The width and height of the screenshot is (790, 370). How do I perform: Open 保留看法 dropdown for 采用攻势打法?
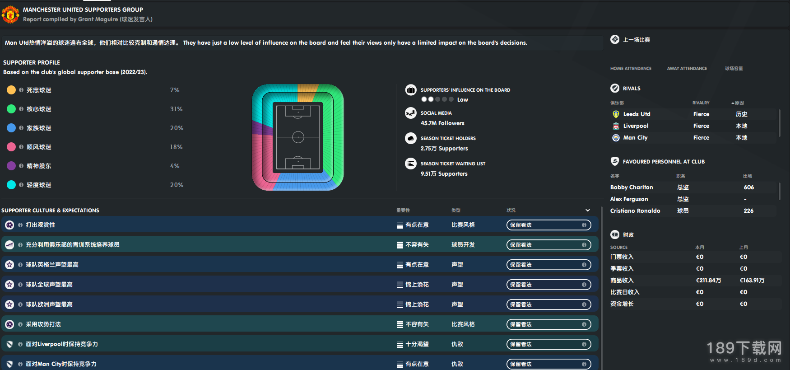[548, 324]
